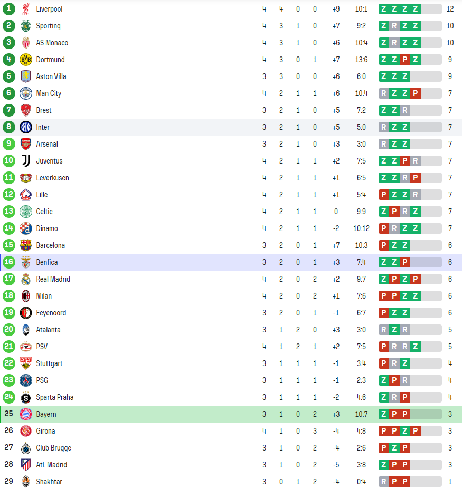Open the Club Brugge team link
The width and height of the screenshot is (462, 488).
(x=53, y=448)
